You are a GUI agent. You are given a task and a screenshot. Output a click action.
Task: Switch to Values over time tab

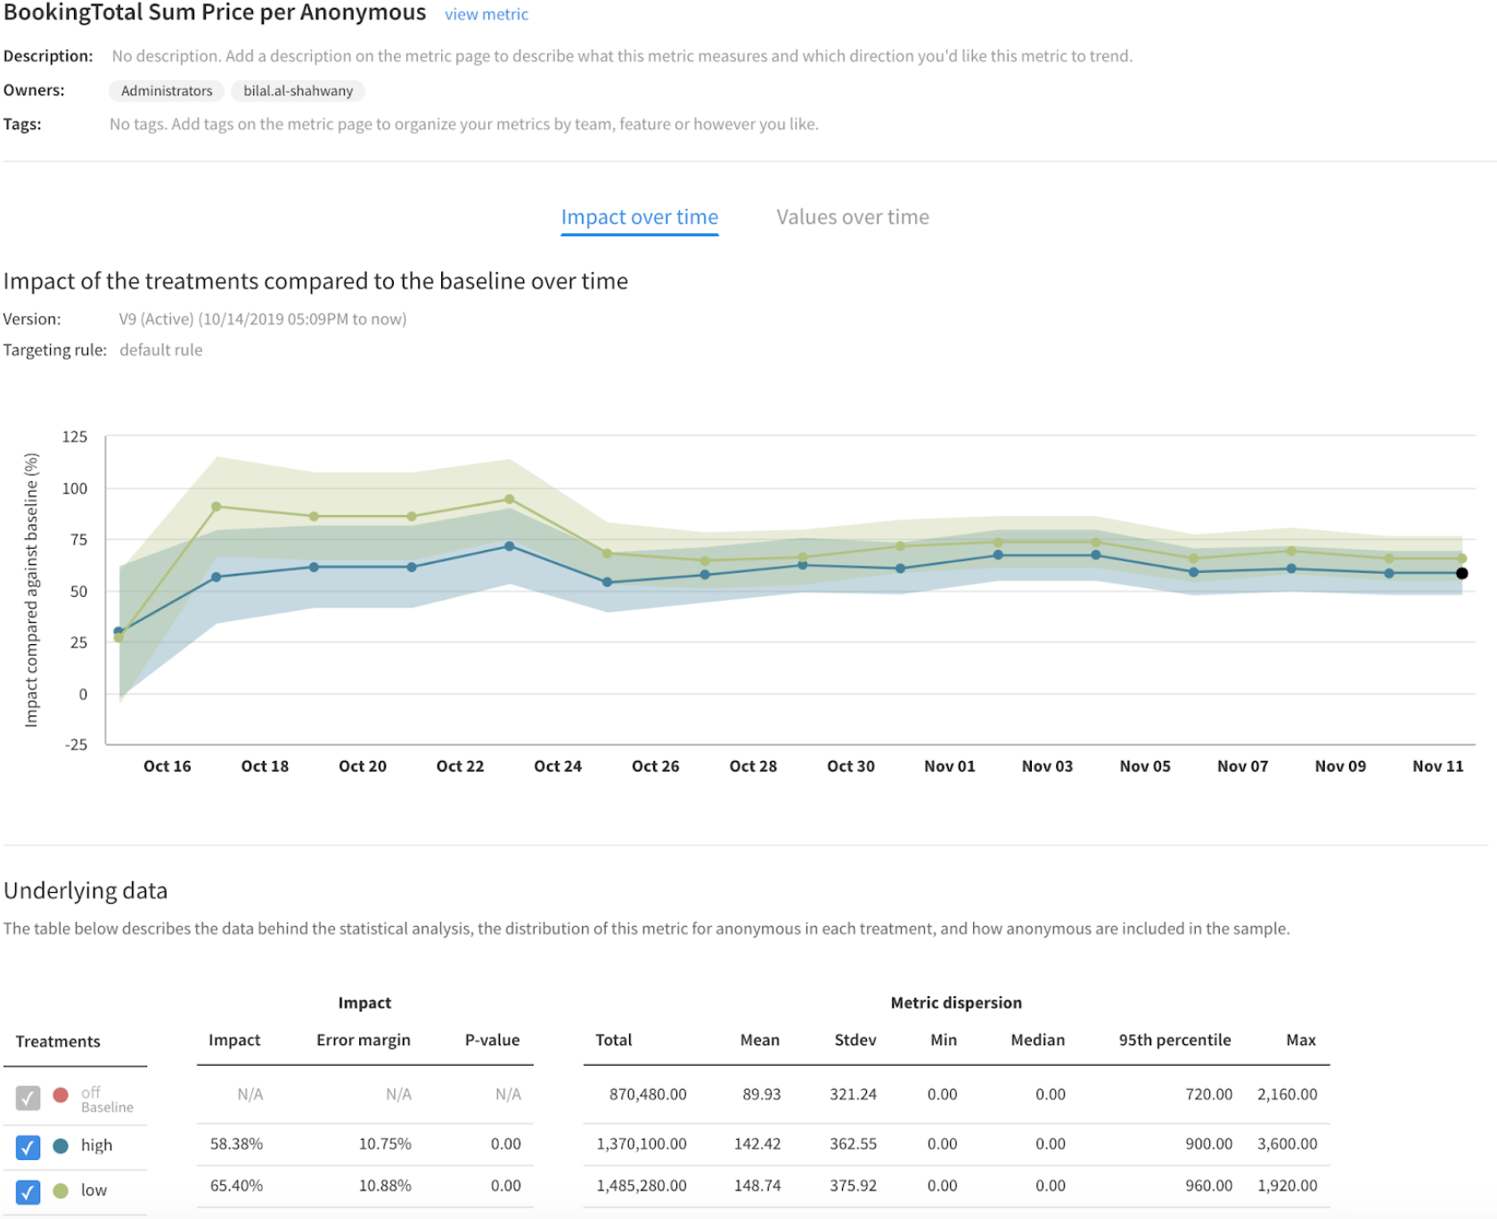click(x=852, y=217)
